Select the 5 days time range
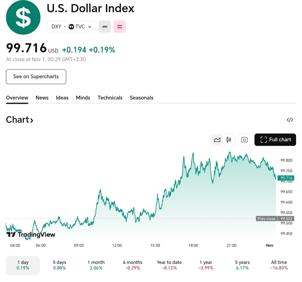This screenshot has width=302, height=282. pyautogui.click(x=59, y=265)
